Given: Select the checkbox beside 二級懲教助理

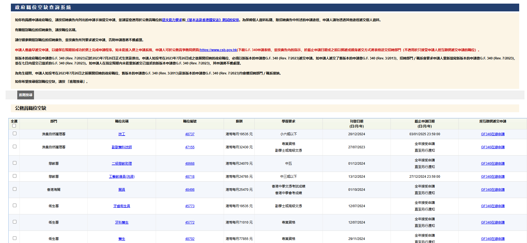Looking at the screenshot, I should tap(14, 163).
